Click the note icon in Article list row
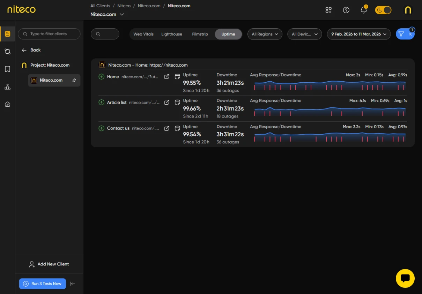This screenshot has width=422, height=294. (177, 103)
